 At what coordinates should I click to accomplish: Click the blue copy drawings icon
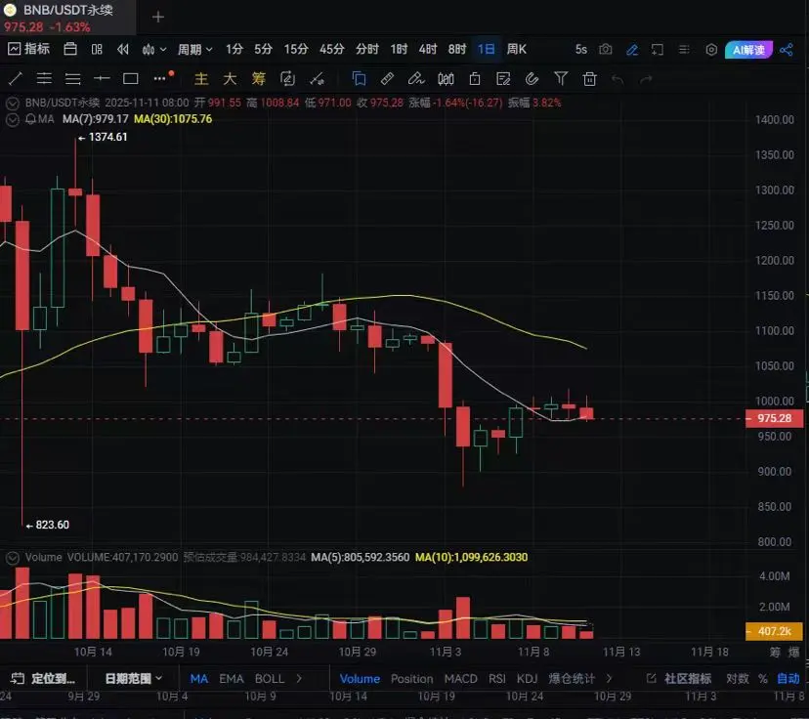point(359,79)
